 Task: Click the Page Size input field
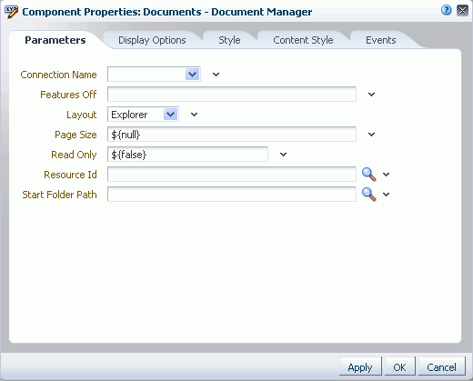point(232,135)
